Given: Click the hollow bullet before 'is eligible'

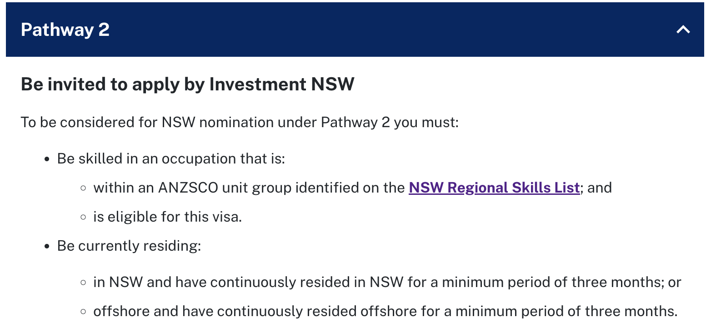Looking at the screenshot, I should 83,217.
